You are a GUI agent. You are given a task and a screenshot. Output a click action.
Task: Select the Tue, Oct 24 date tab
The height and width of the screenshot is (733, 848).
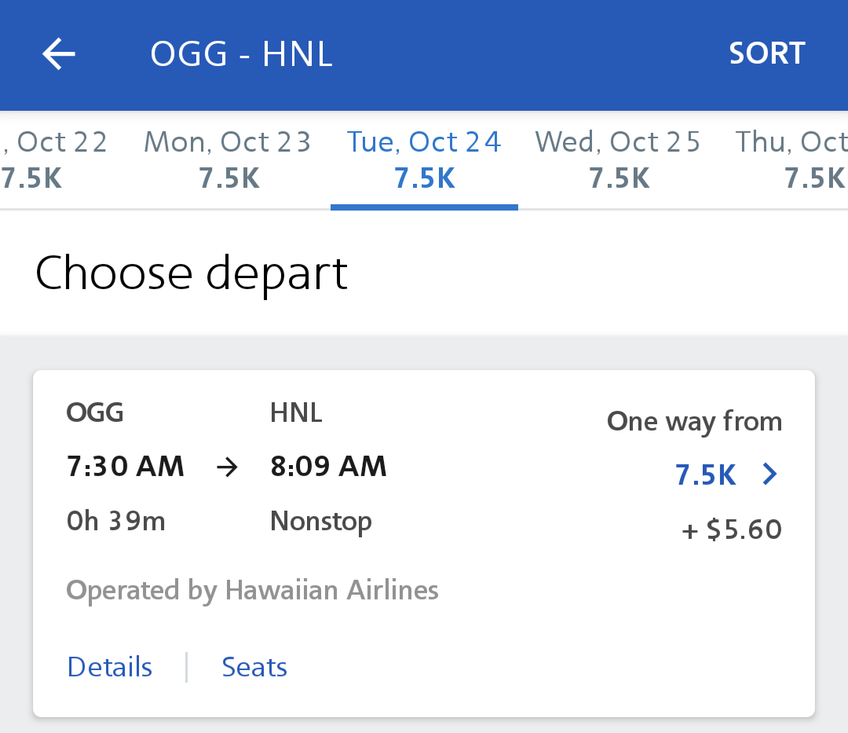click(x=424, y=160)
